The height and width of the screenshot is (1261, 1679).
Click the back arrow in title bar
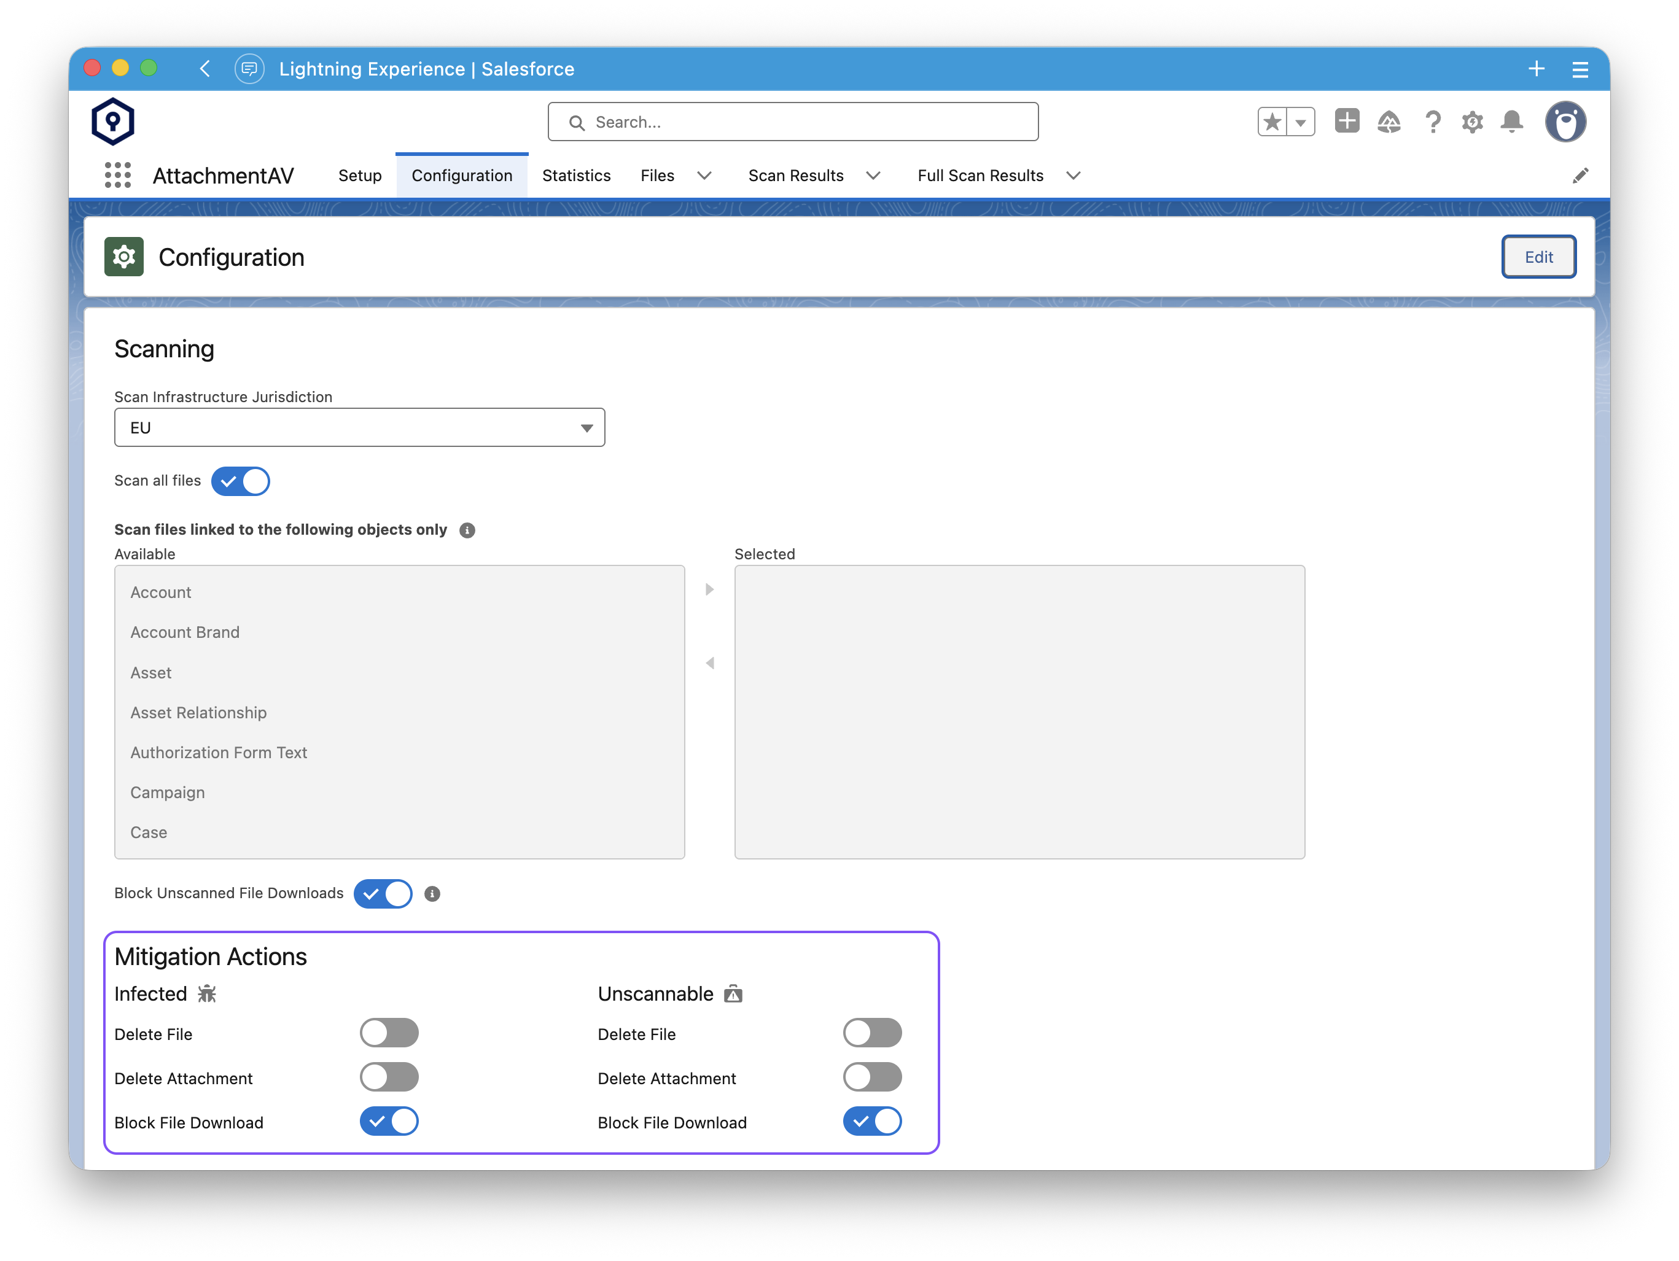tap(205, 68)
